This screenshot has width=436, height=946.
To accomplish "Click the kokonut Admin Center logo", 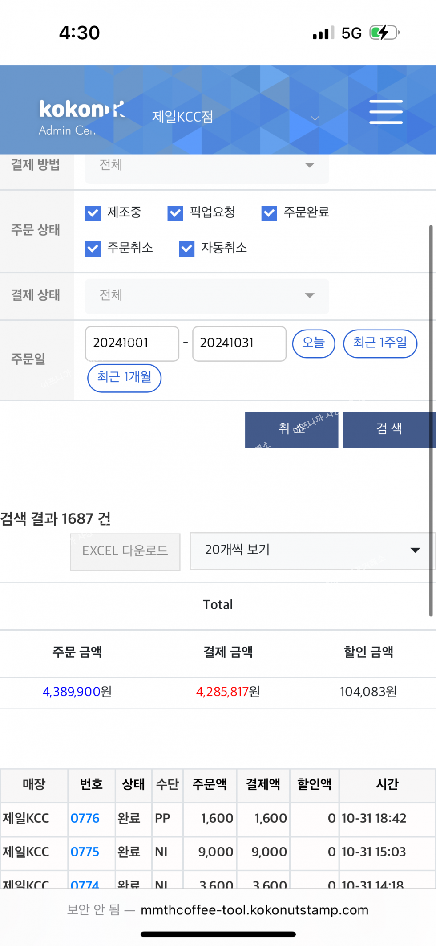I will click(x=81, y=117).
